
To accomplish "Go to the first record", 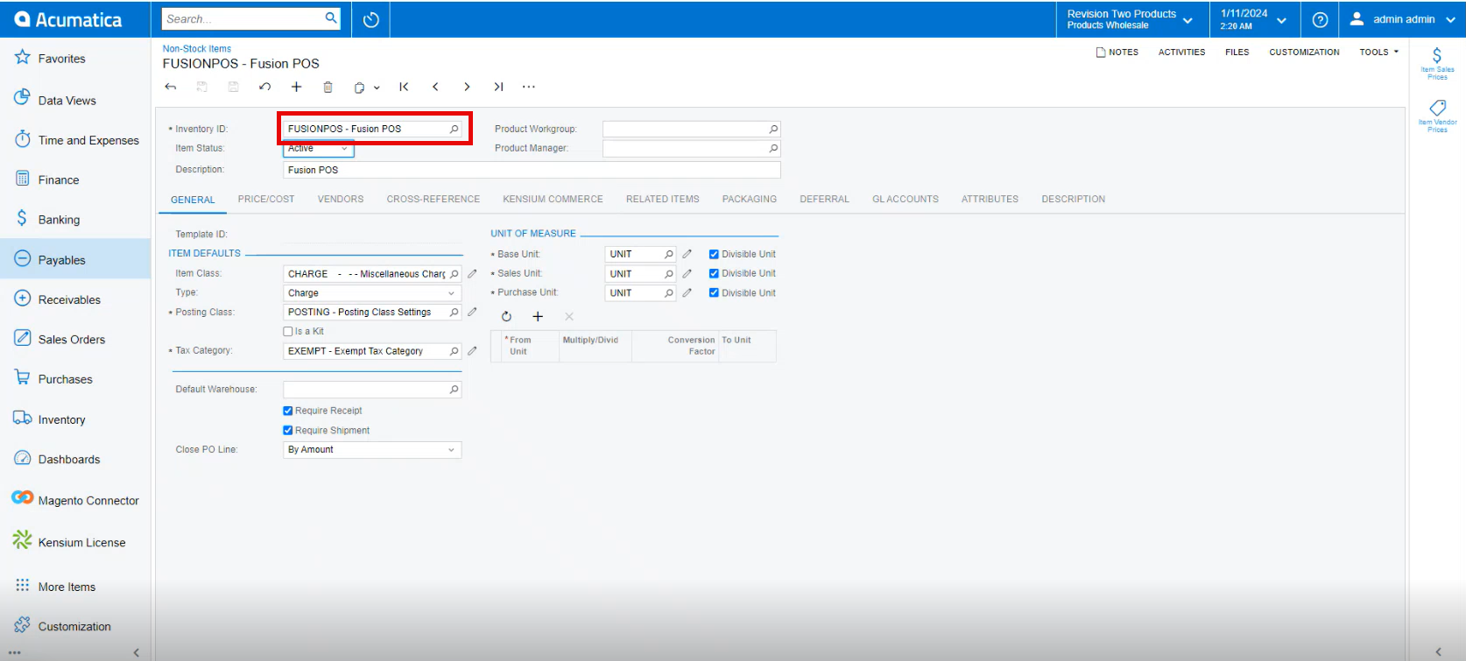I will point(404,87).
